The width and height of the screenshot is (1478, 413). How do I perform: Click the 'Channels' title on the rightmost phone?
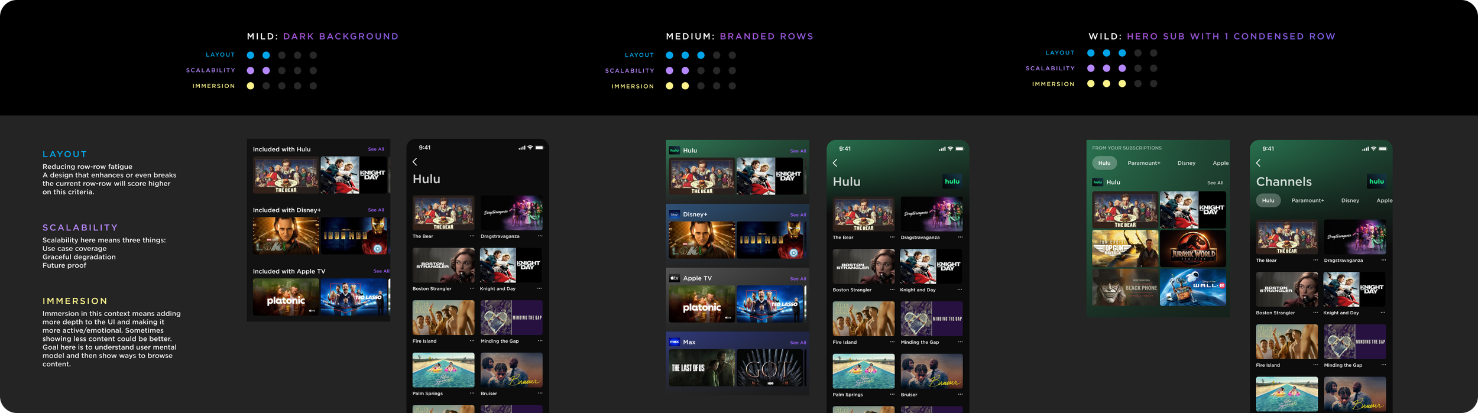(1283, 181)
